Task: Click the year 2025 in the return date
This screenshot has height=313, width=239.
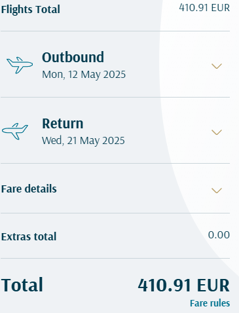Action: coord(113,141)
